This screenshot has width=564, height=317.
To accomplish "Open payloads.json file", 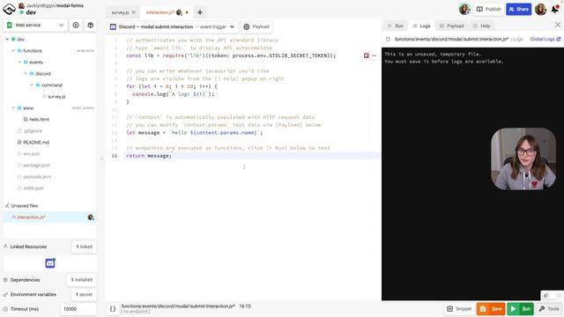I will tap(37, 177).
